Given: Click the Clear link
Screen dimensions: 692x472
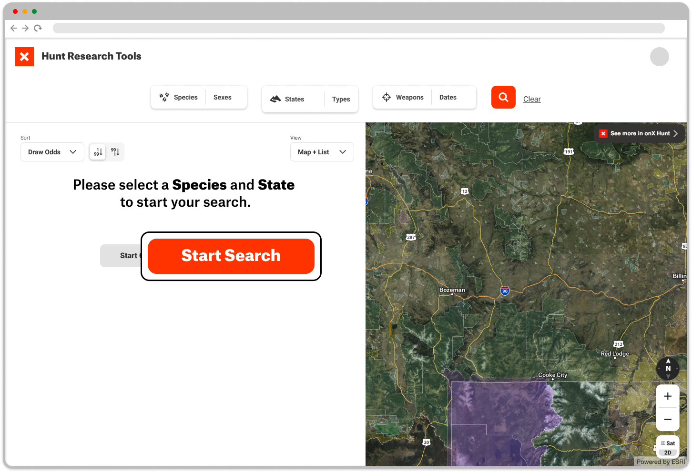Looking at the screenshot, I should click(532, 99).
